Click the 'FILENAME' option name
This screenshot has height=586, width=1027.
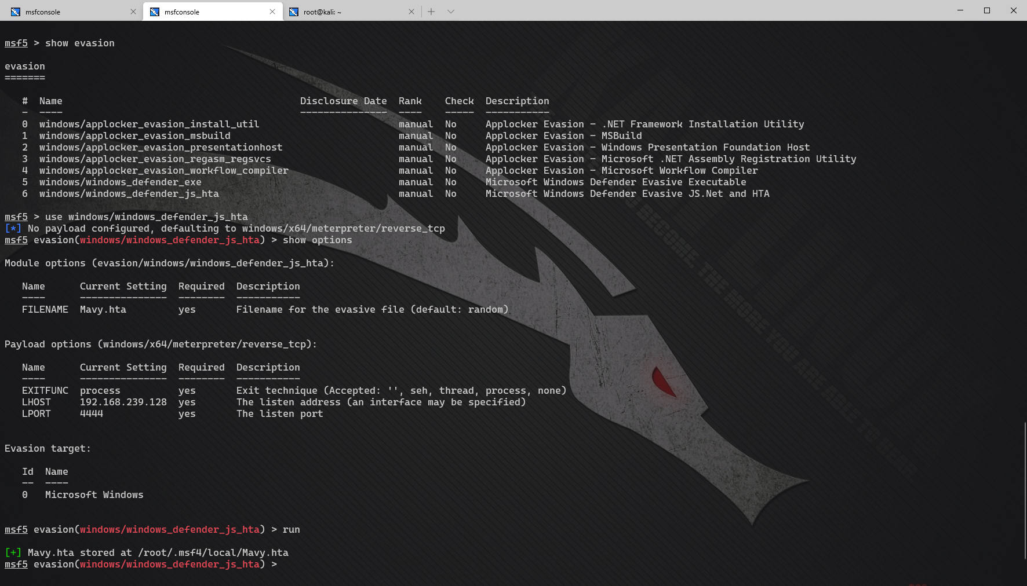pyautogui.click(x=45, y=310)
